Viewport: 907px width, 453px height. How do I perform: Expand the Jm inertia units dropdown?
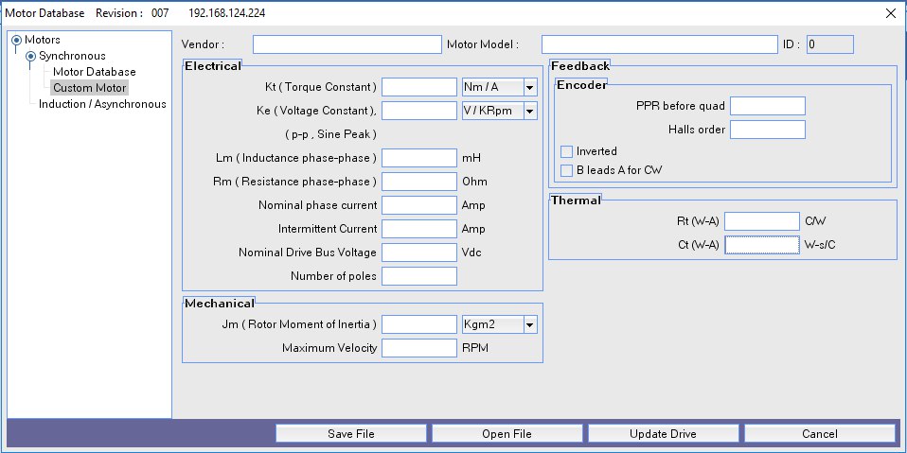click(530, 324)
